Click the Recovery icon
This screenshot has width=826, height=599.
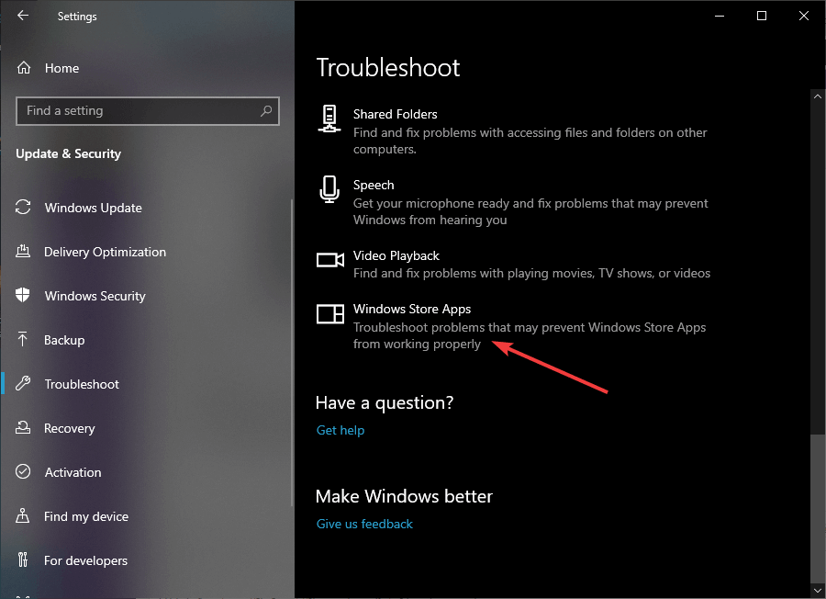pos(23,427)
